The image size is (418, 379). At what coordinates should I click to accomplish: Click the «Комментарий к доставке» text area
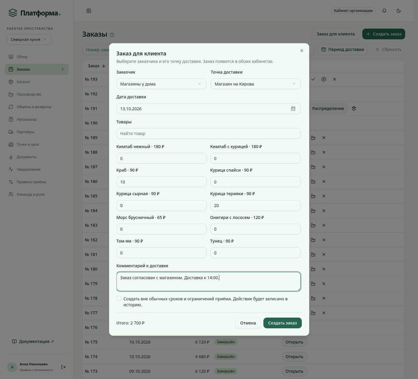pos(208,282)
